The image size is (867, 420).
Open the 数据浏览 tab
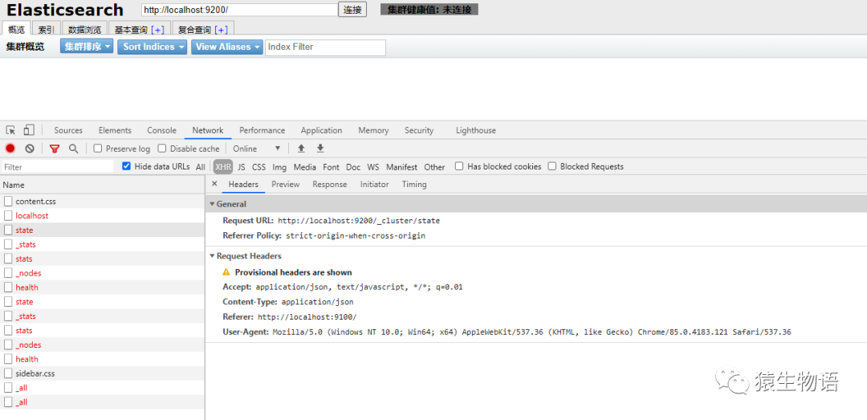[84, 30]
